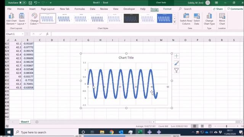Open the View tab
Image resolution: width=244 pixels, height=137 pixels.
pyautogui.click(x=116, y=9)
